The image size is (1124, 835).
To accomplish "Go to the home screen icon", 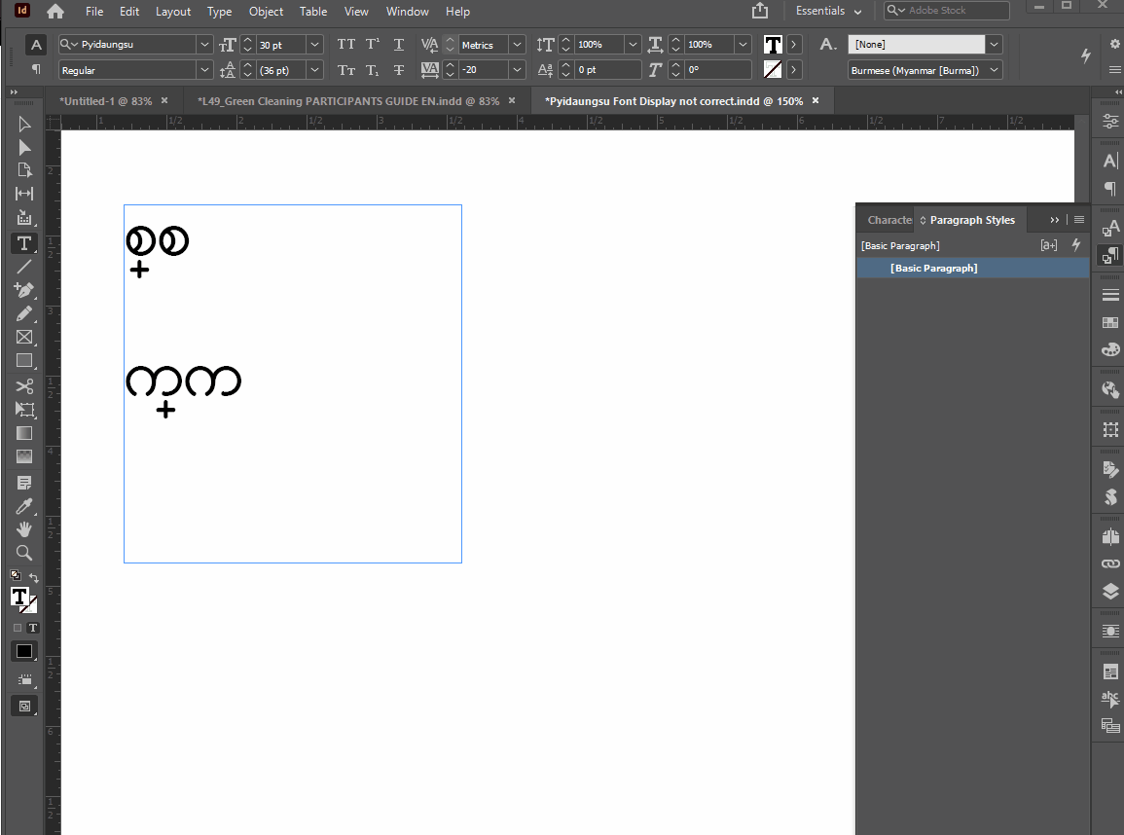I will click(55, 12).
